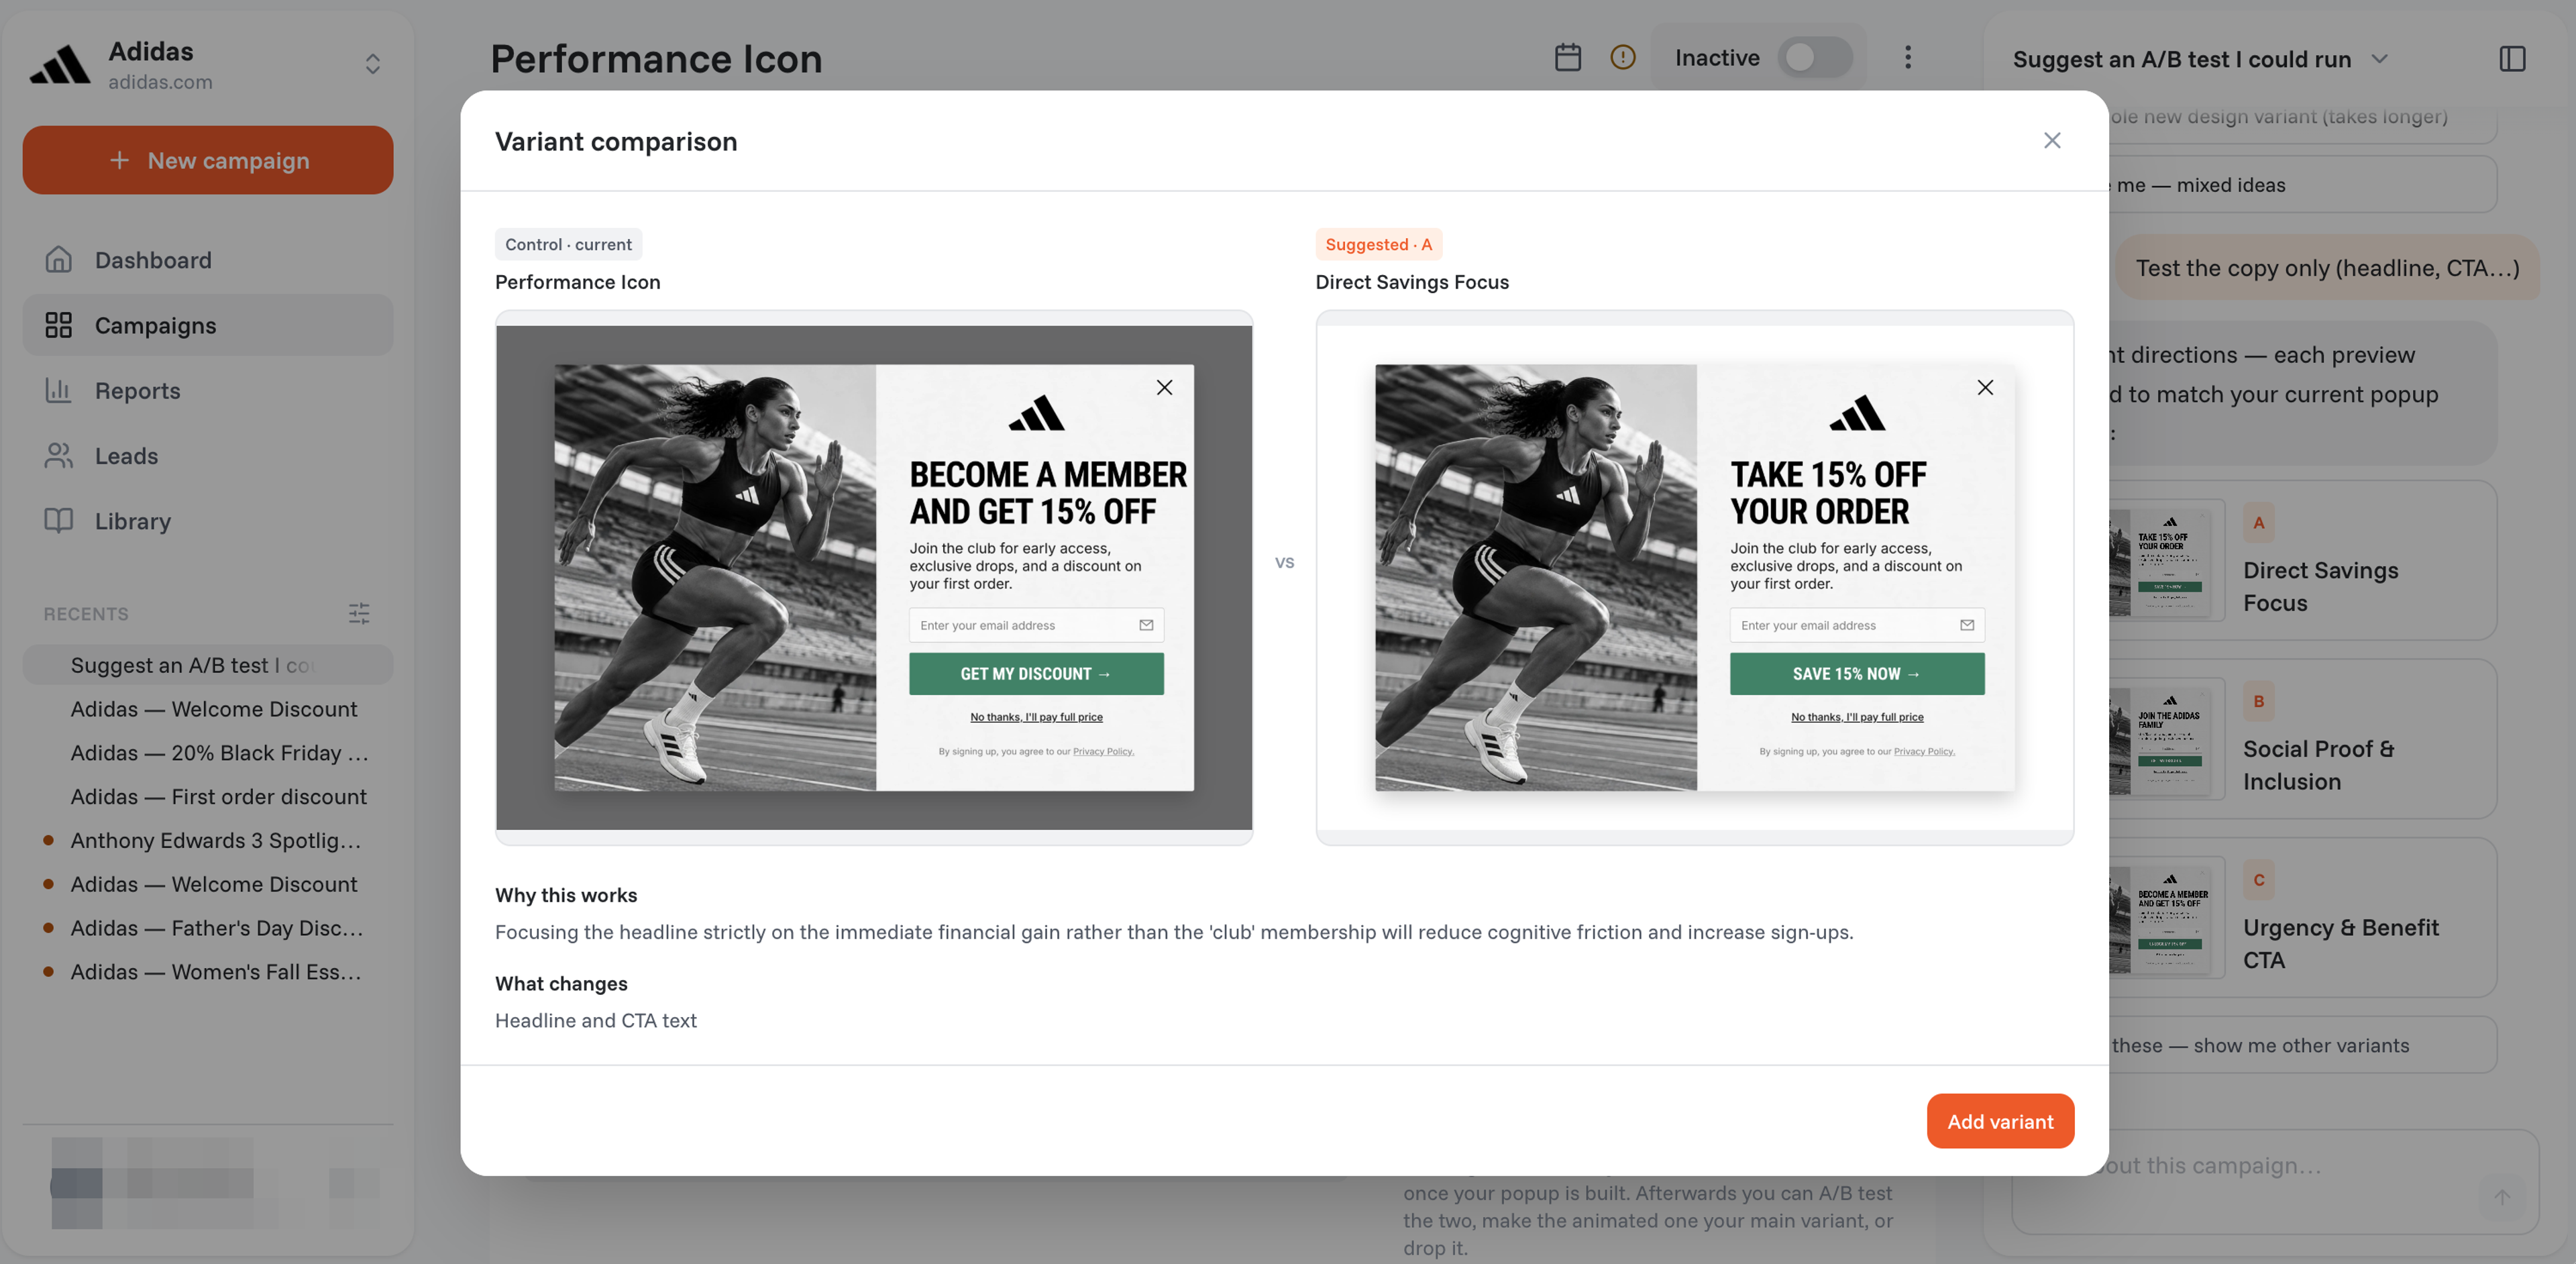
Task: Click the New campaign button
Action: click(208, 160)
